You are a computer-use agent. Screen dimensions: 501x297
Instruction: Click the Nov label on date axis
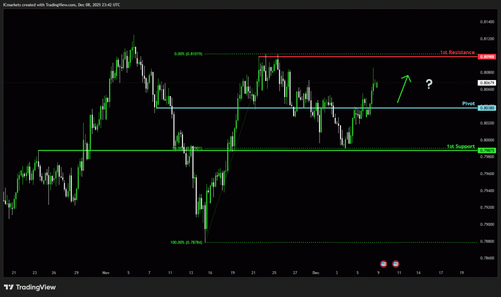point(107,273)
